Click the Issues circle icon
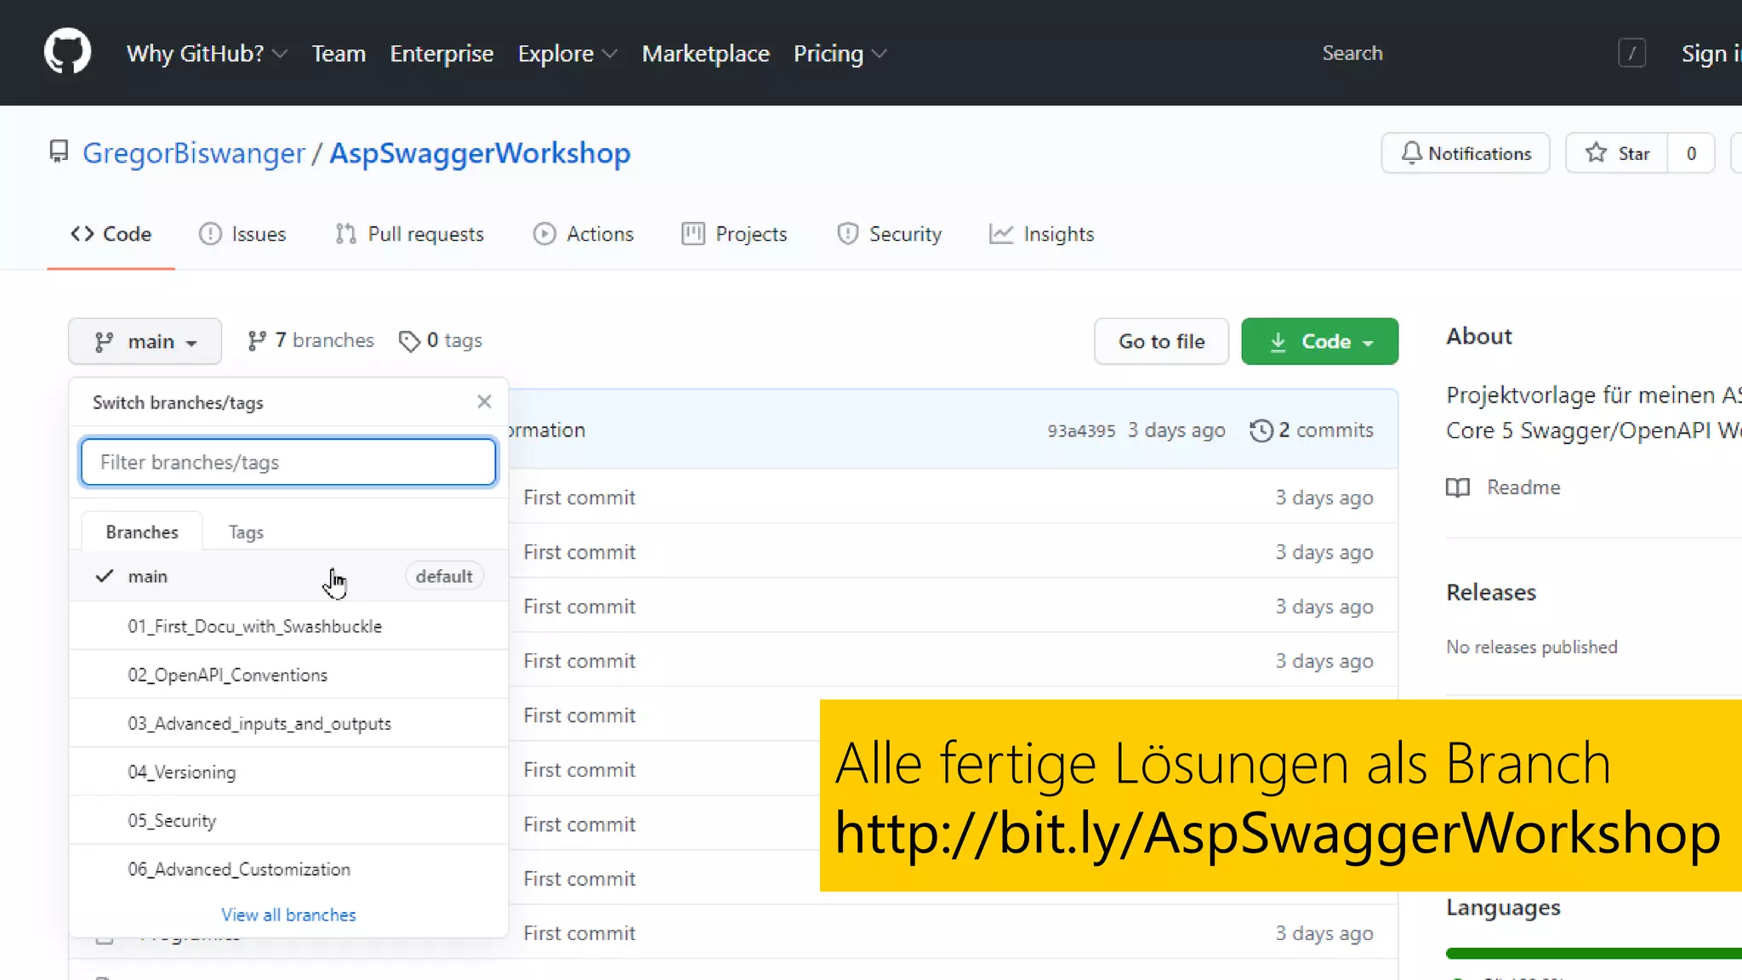This screenshot has width=1742, height=980. coord(210,234)
